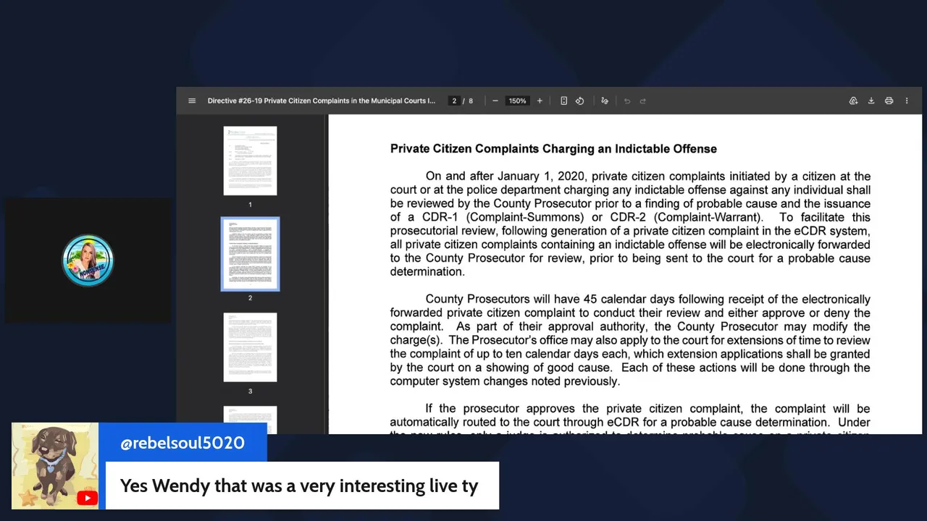
Task: Click the undo arrow in PDF toolbar
Action: 627,101
